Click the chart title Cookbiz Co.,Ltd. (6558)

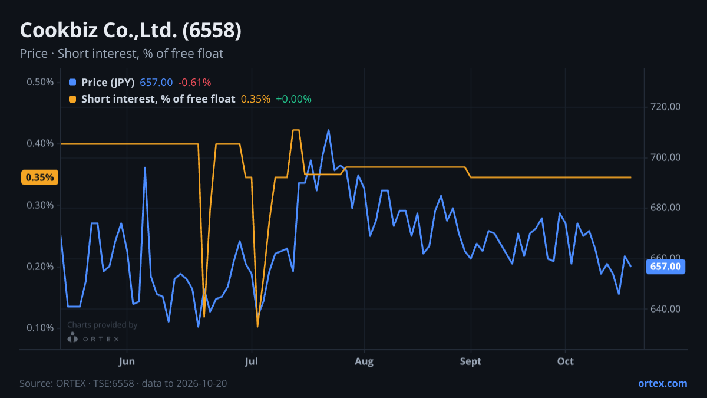[x=130, y=31]
